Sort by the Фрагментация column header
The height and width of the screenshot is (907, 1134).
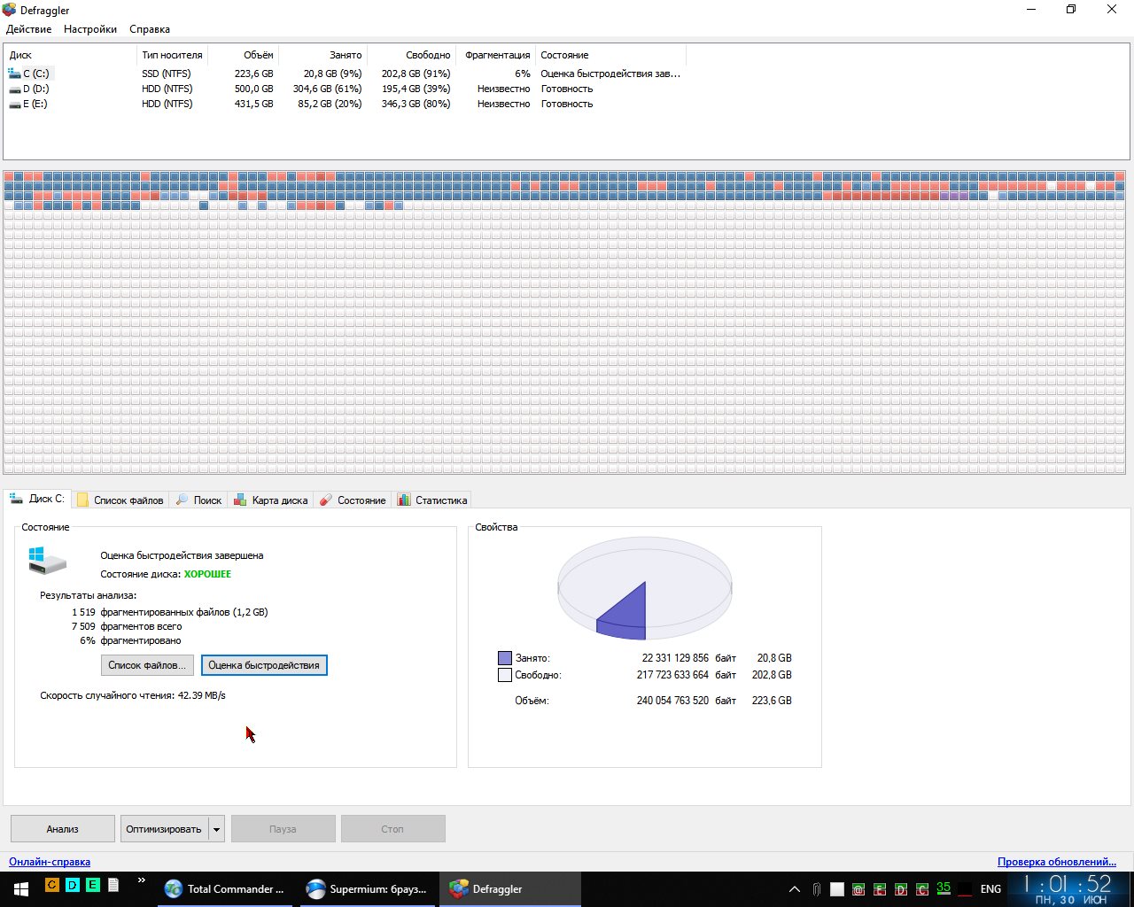[x=495, y=55]
